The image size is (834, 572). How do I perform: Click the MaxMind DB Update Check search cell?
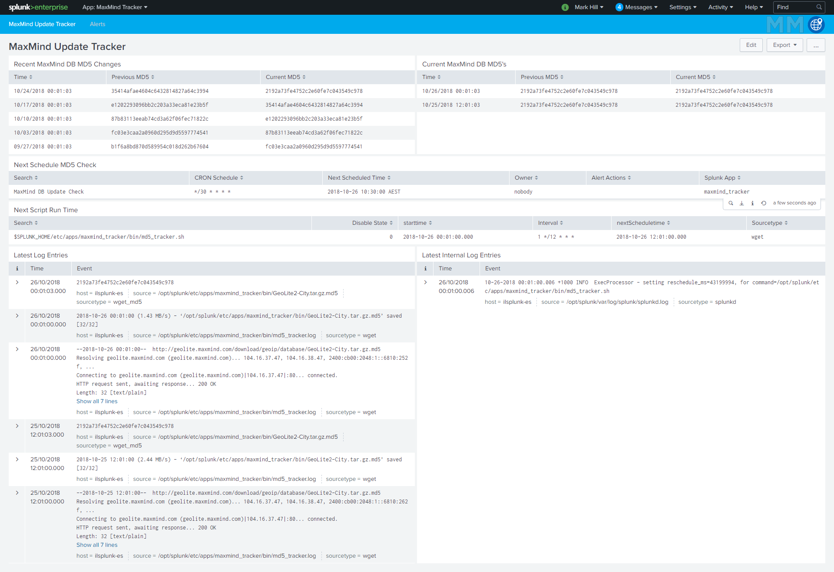point(49,192)
